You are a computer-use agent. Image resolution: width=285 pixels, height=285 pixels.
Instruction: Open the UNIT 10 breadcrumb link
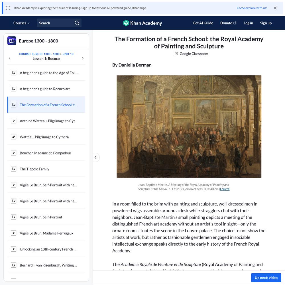tap(68, 54)
